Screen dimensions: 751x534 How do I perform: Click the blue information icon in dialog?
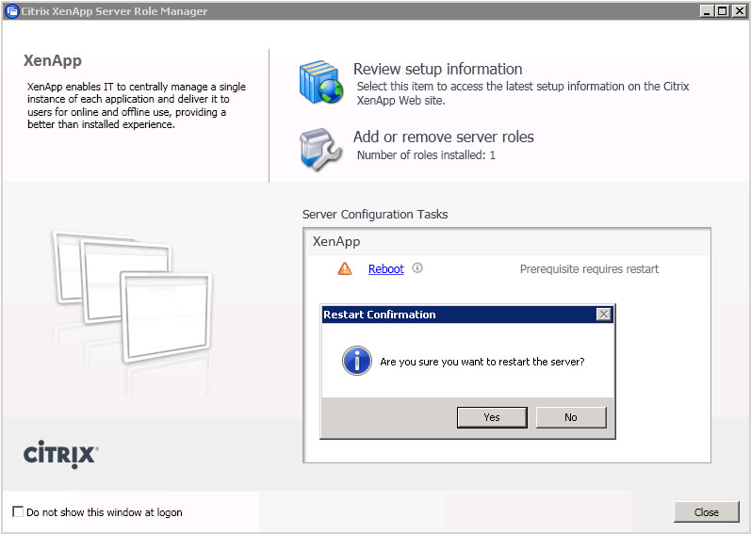pos(357,361)
